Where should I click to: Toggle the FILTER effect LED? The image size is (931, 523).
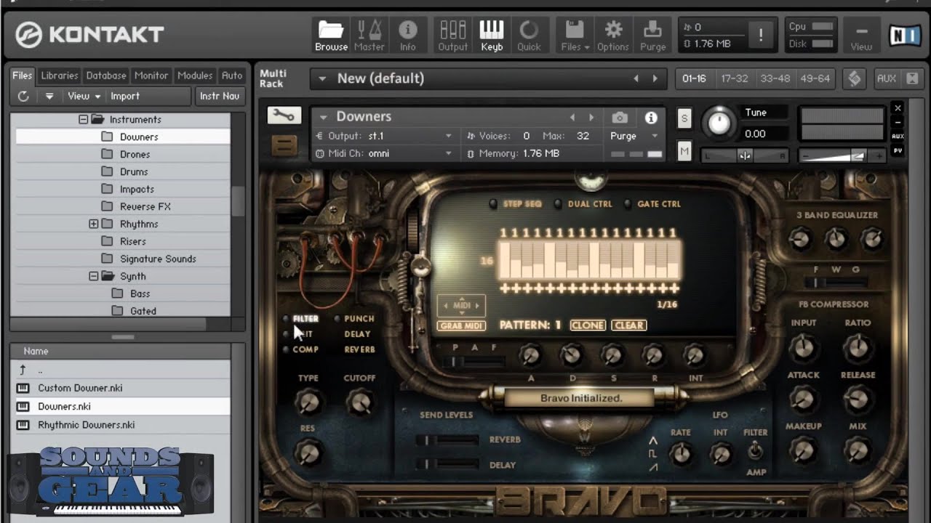[286, 319]
